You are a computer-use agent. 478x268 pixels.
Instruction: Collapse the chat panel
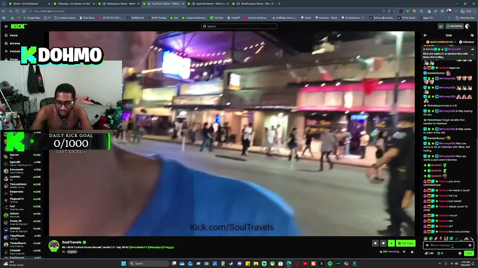tap(425, 35)
